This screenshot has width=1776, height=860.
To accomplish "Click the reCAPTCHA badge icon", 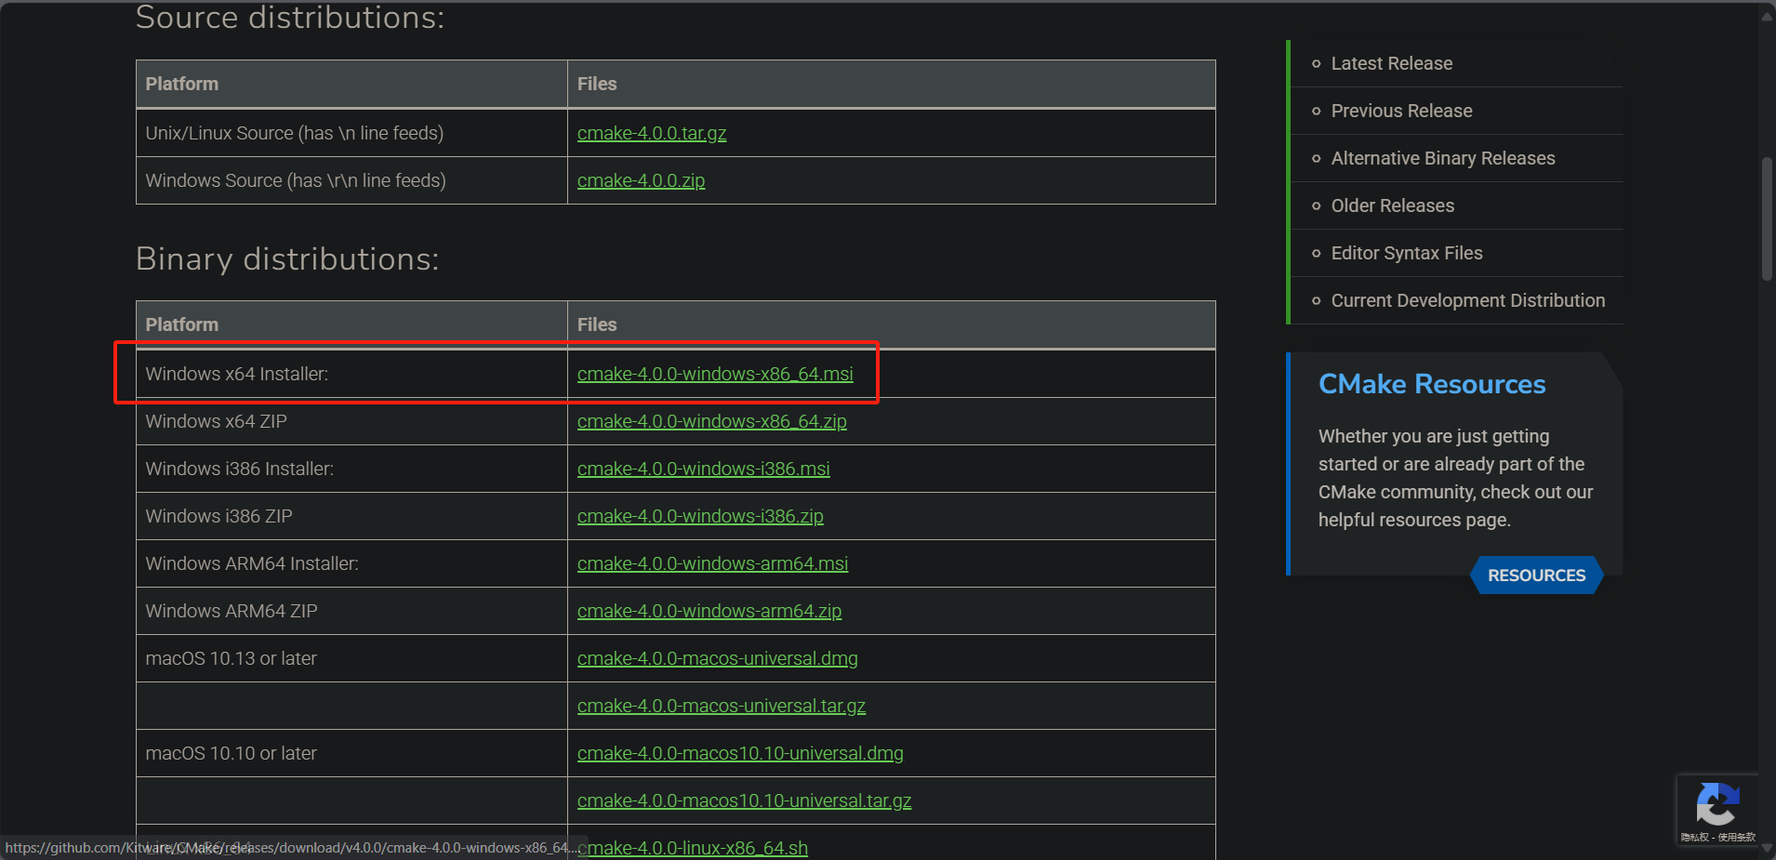I will pos(1716,804).
